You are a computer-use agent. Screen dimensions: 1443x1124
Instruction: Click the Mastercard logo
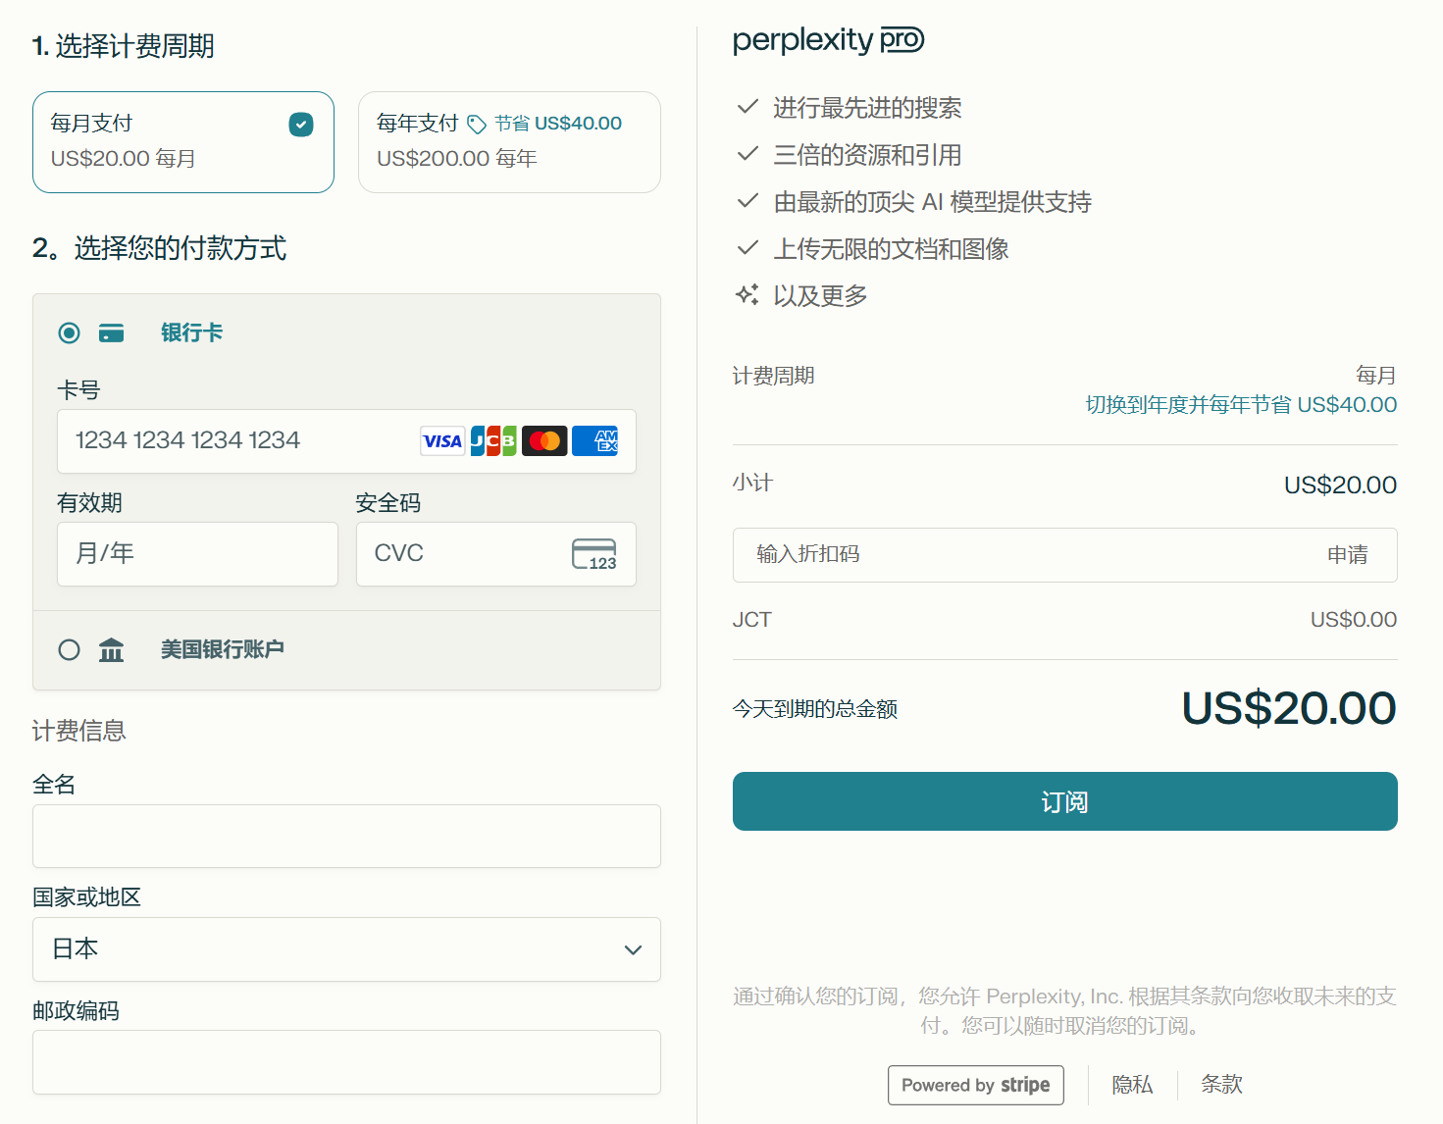click(544, 441)
